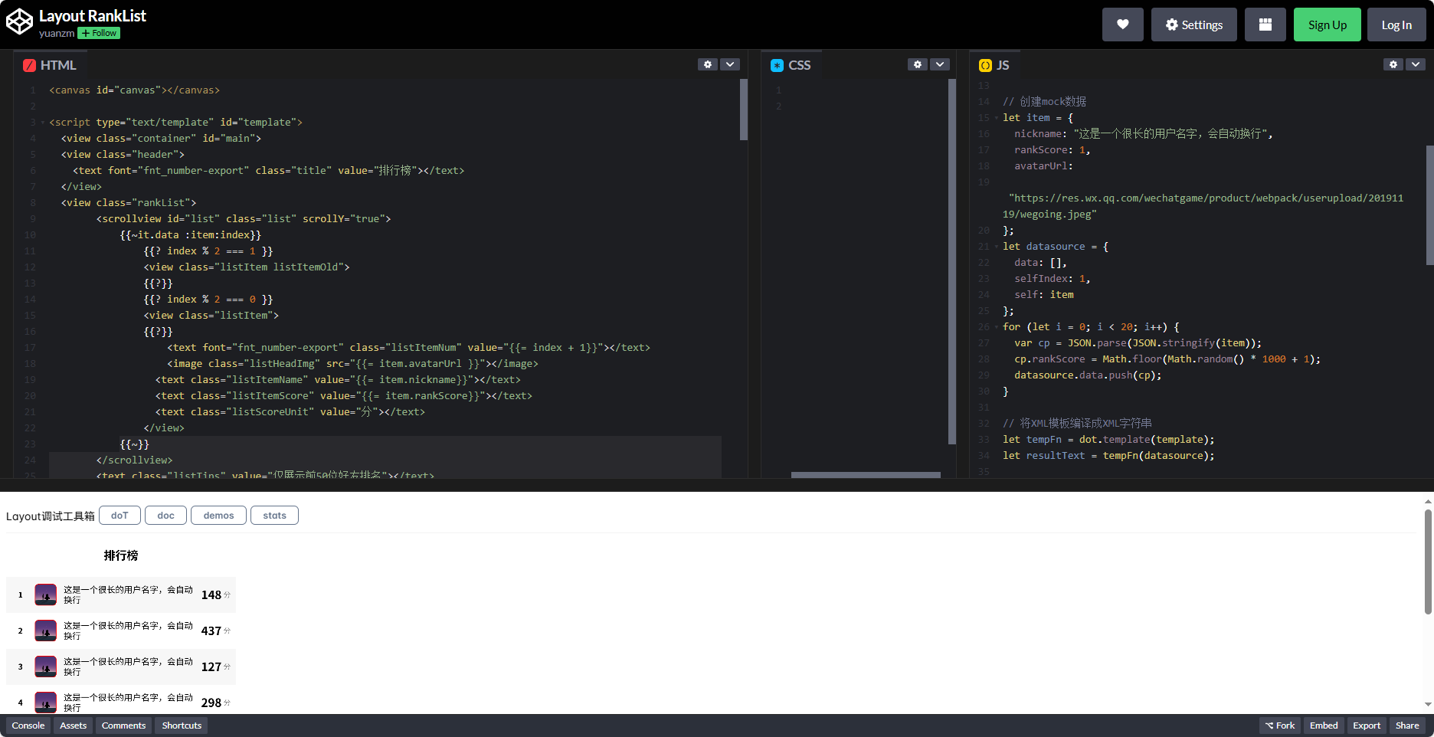Click the heart love button

pyautogui.click(x=1122, y=25)
